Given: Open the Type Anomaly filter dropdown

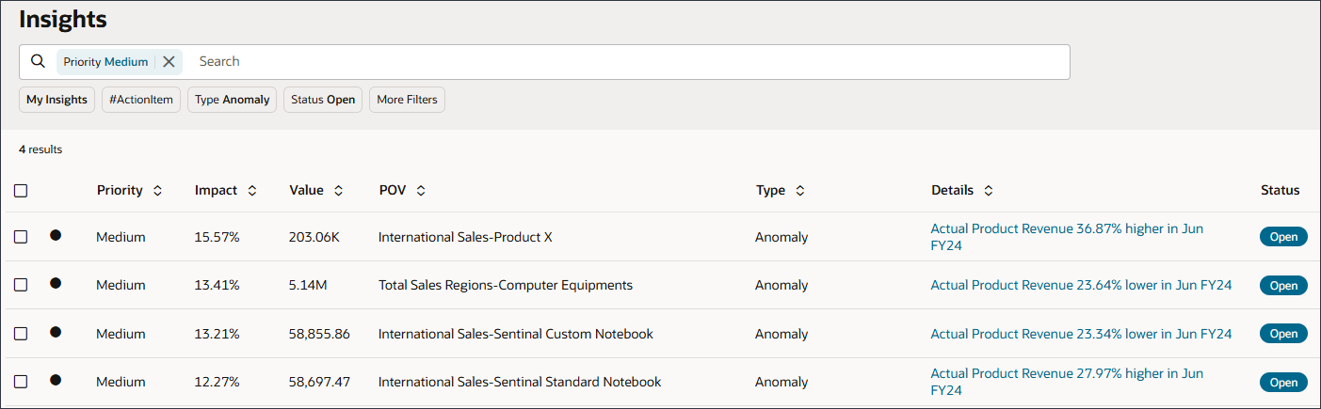Looking at the screenshot, I should pos(233,100).
